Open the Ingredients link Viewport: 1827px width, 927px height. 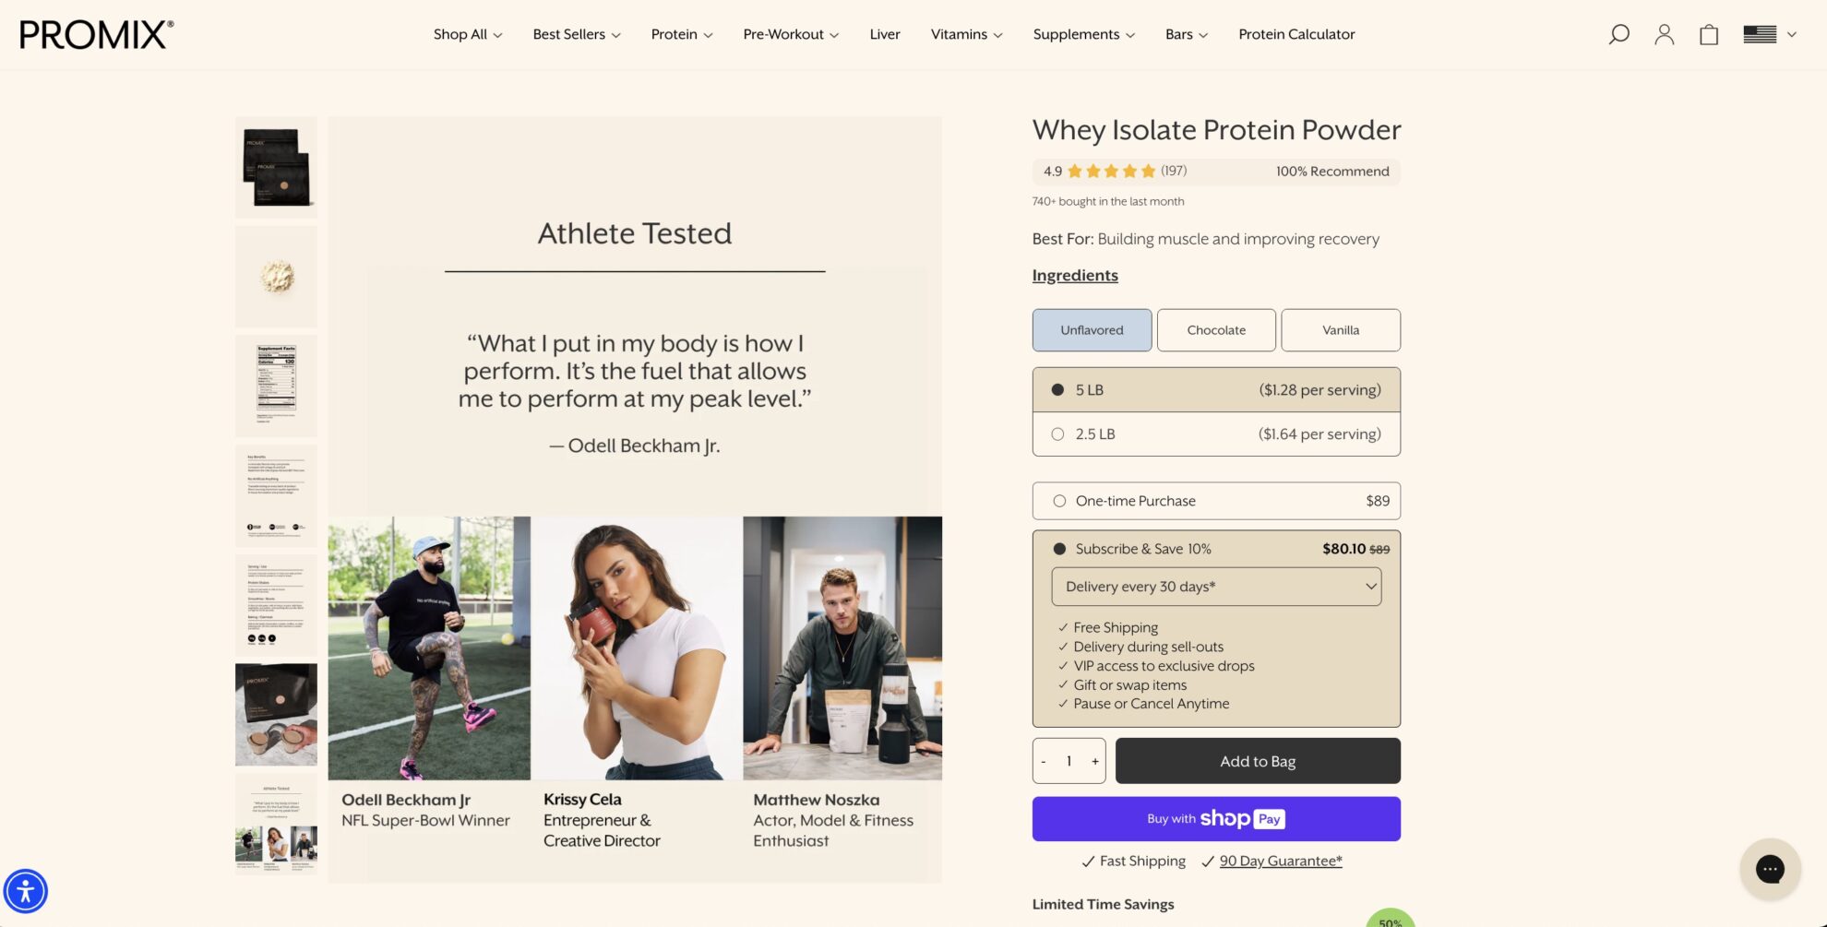[x=1075, y=275]
